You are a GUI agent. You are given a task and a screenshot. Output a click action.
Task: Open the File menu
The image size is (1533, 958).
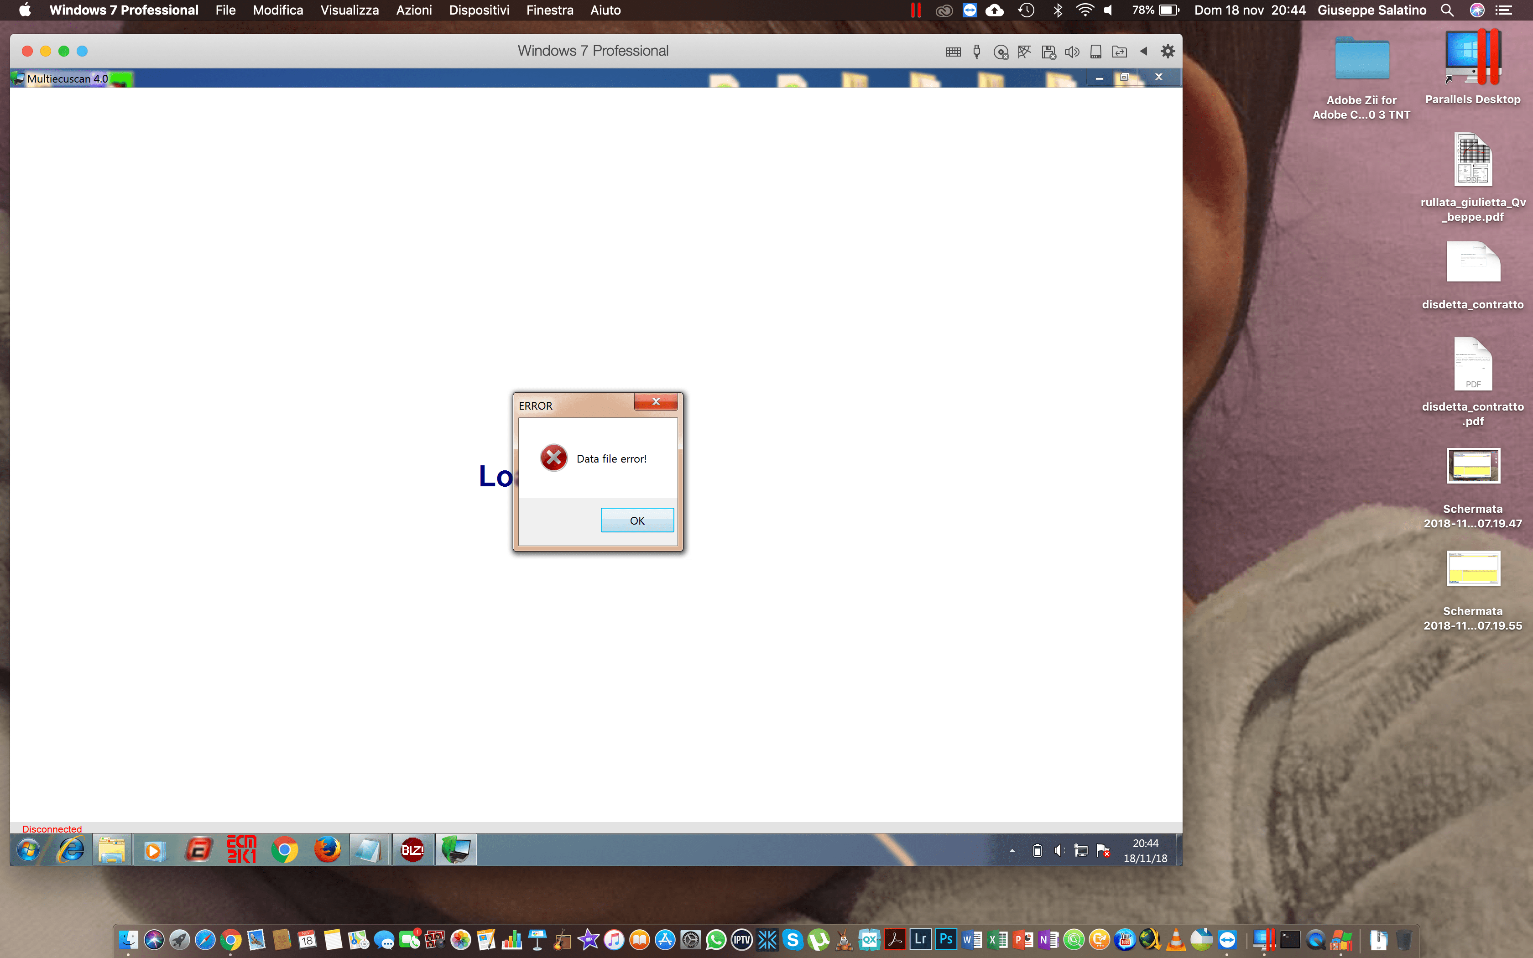[x=225, y=10]
